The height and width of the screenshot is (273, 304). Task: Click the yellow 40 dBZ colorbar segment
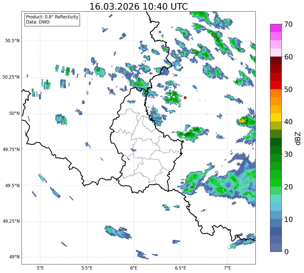pyautogui.click(x=276, y=117)
